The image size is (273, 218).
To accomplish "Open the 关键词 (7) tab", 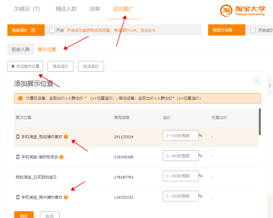I will (x=27, y=9).
